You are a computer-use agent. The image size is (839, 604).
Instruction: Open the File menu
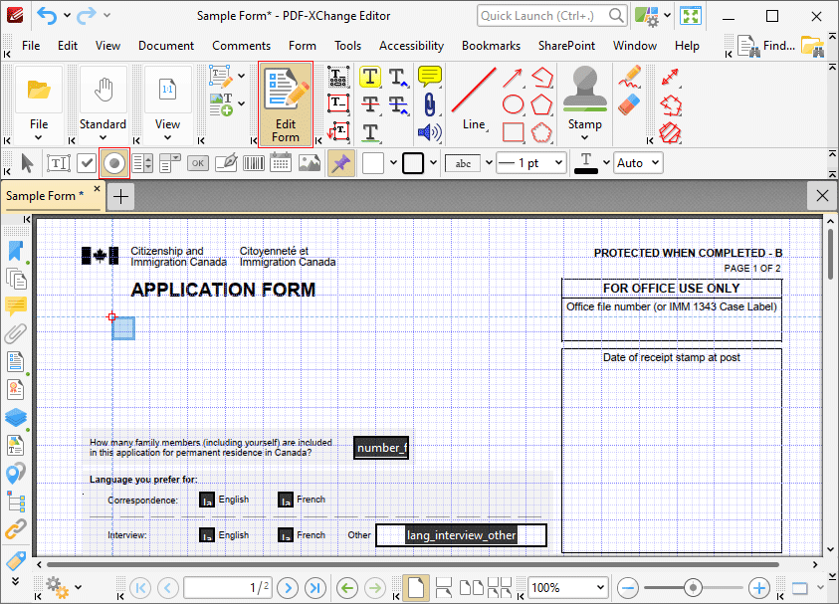pyautogui.click(x=31, y=46)
